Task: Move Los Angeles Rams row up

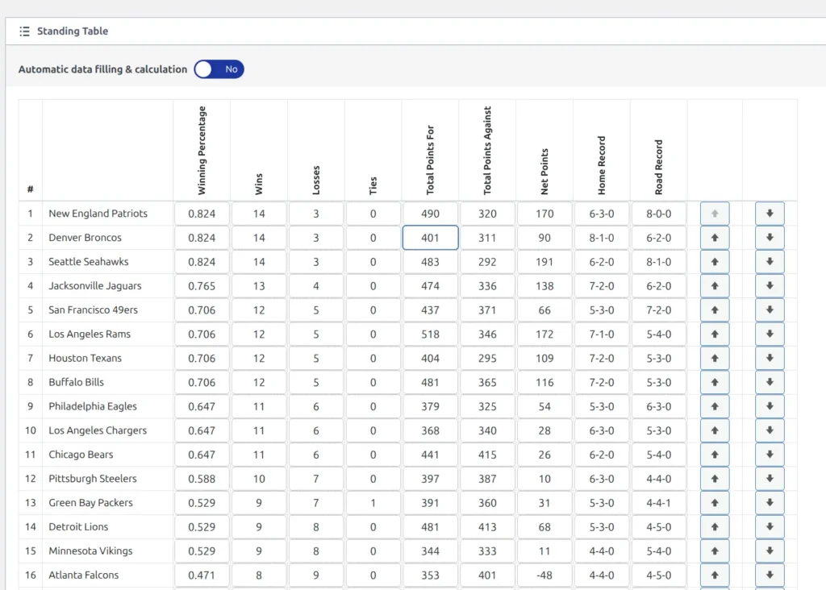Action: pos(715,334)
